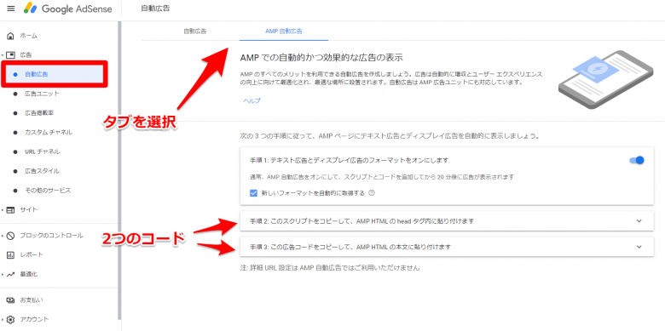This screenshot has height=331, width=665.
Task: Select the AMP 自動広告 tab
Action: pos(284,31)
